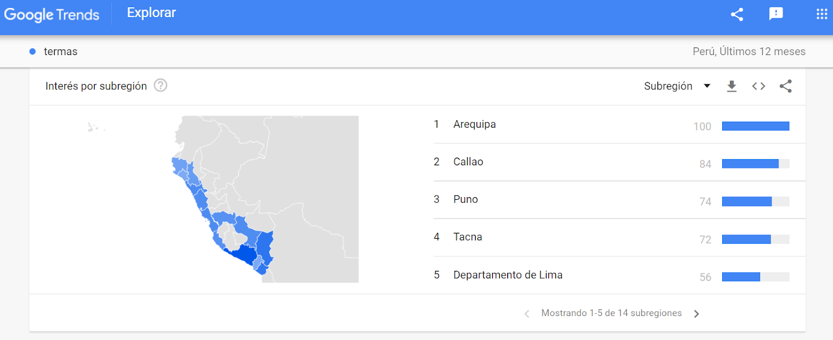Open the Google apps grid icon
This screenshot has height=340, width=833.
pyautogui.click(x=822, y=14)
